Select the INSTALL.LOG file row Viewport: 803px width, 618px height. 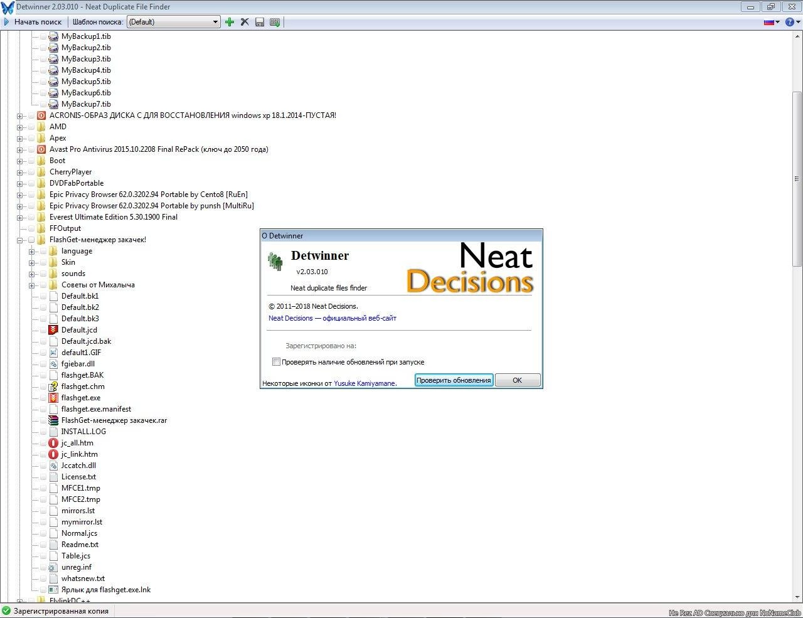click(83, 432)
